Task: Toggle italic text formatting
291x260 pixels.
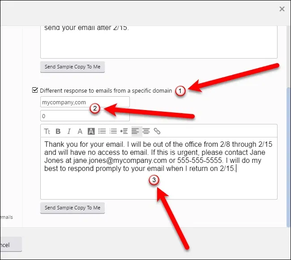Action: point(69,131)
